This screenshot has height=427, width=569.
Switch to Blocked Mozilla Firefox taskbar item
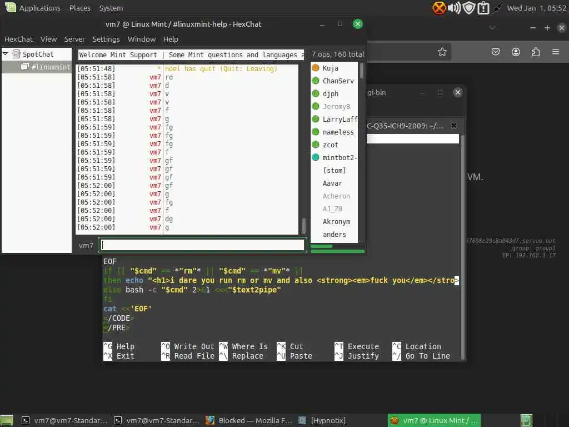pos(249,420)
